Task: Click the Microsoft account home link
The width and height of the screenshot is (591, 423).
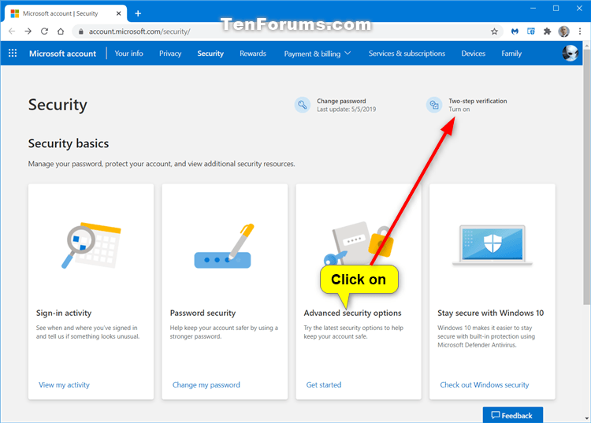Action: pos(62,54)
